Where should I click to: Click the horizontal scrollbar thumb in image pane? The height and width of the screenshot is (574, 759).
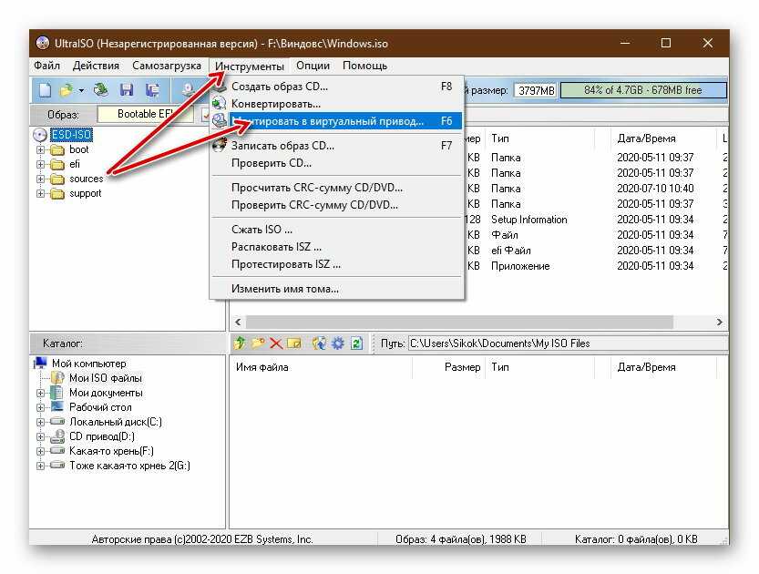coord(459,322)
